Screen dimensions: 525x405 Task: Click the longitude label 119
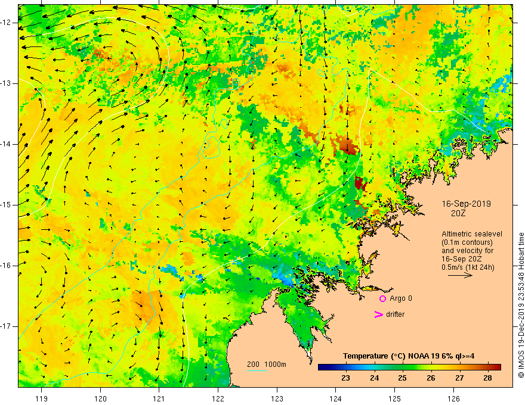point(42,398)
